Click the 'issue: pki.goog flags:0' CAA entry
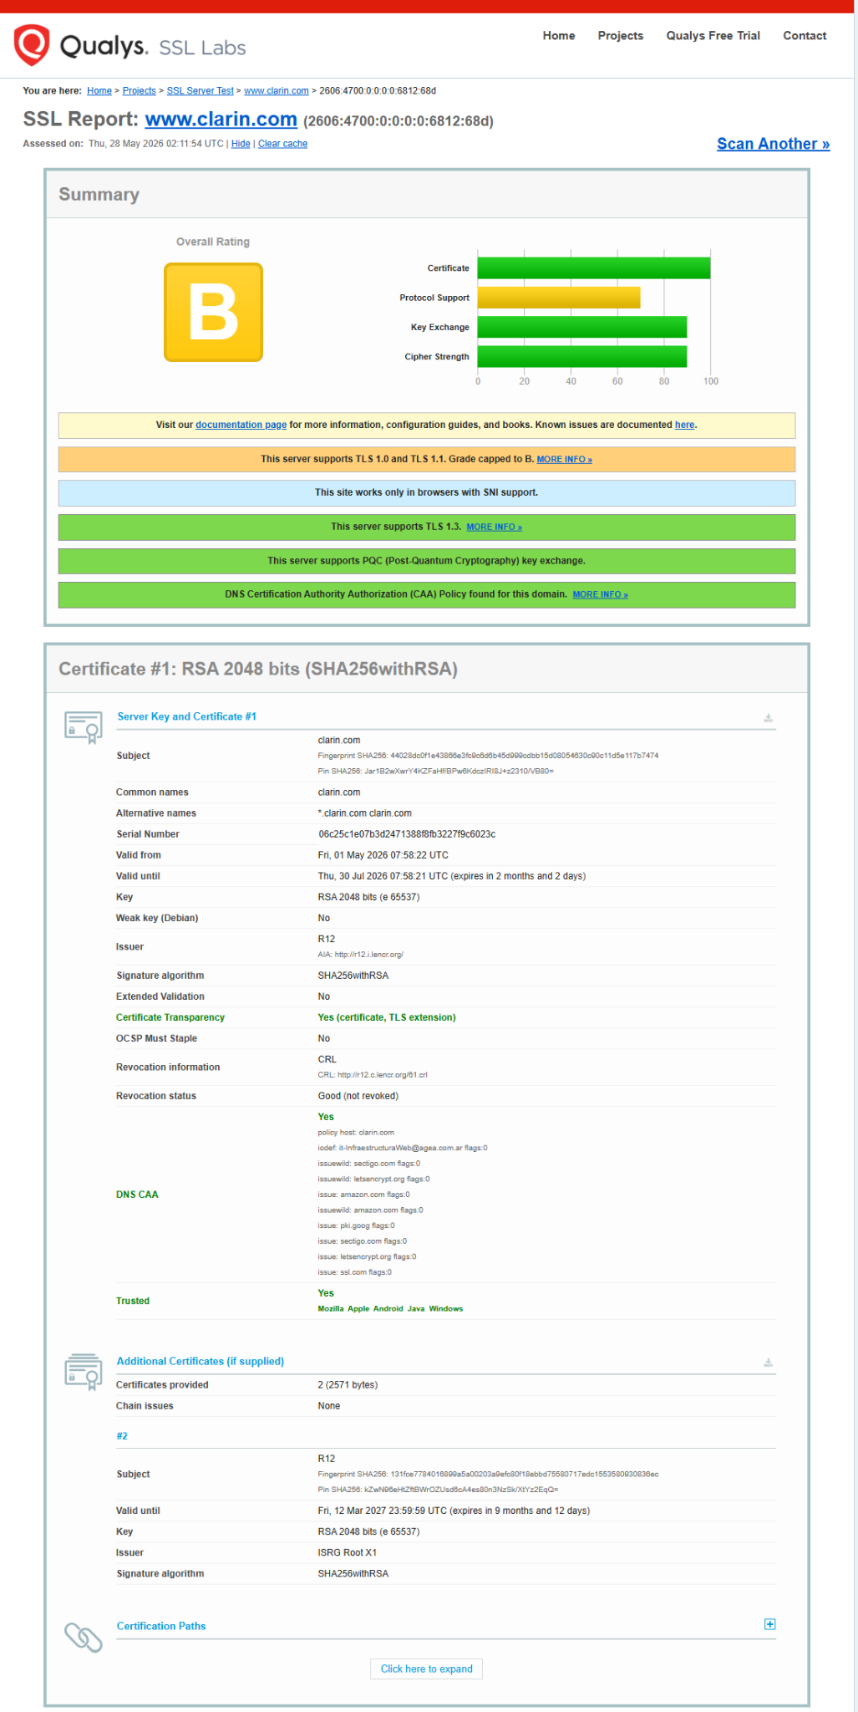The image size is (858, 1712). point(357,1225)
